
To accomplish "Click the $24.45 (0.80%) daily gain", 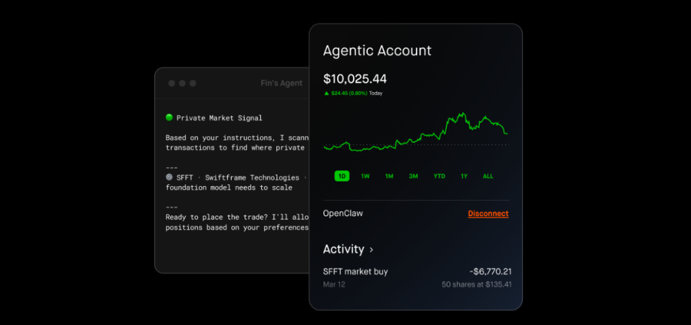I will point(349,93).
